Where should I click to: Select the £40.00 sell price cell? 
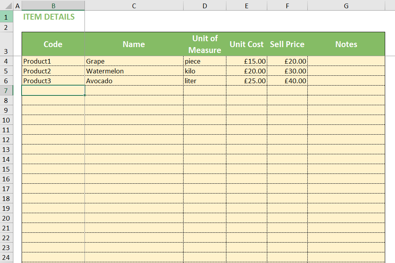click(x=287, y=81)
